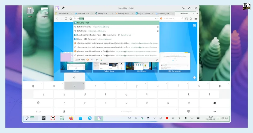The width and height of the screenshot is (253, 133).
Task: Show hidden toolbar items with double chevron
Action: [x=191, y=19]
